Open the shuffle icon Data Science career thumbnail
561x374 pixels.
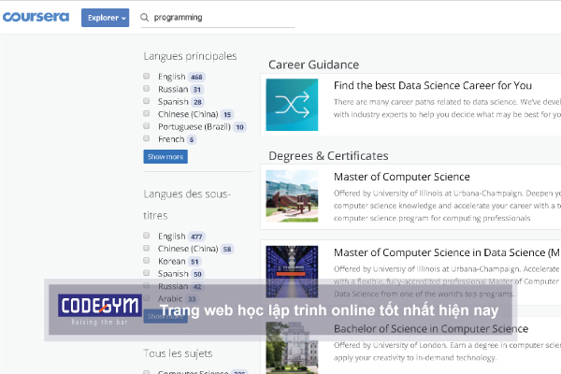pos(292,105)
